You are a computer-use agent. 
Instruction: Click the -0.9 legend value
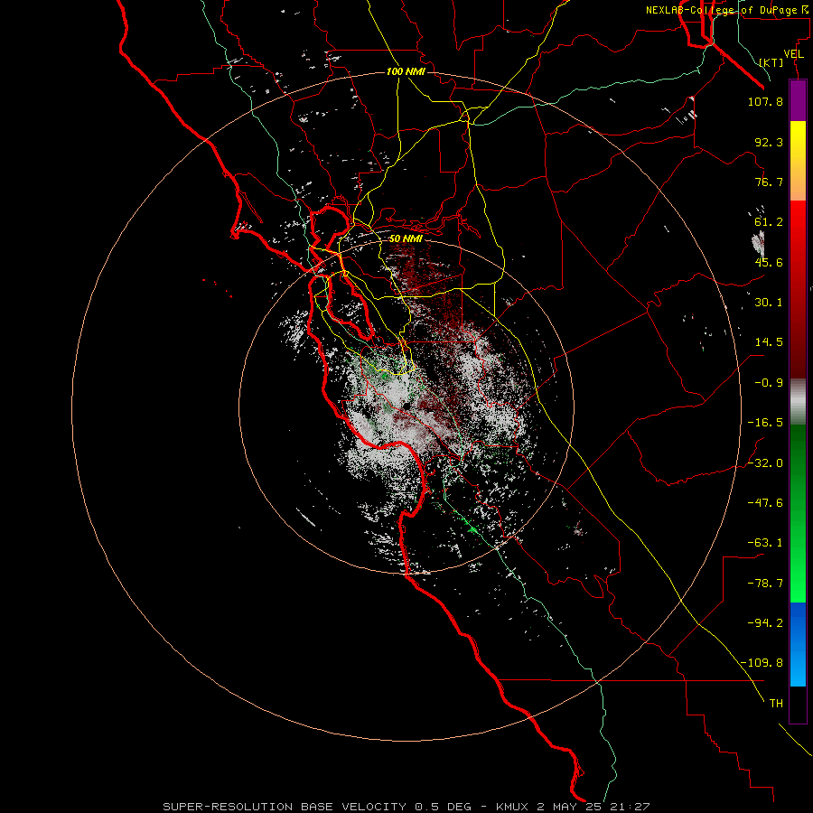[x=769, y=383]
